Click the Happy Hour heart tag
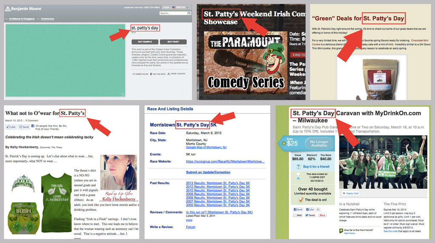Image resolution: width=435 pixels, height=243 pixels. coord(350,193)
